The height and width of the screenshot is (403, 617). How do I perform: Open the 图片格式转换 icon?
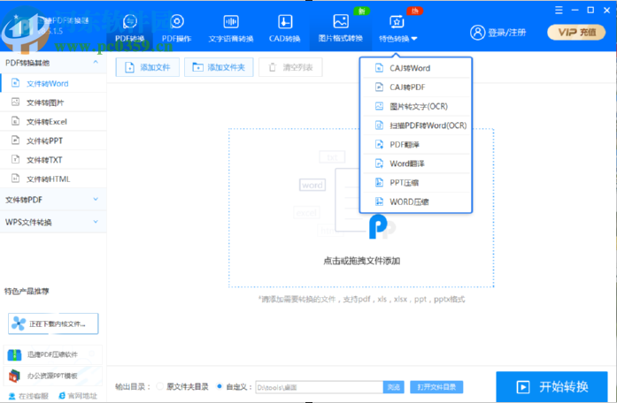tap(341, 21)
